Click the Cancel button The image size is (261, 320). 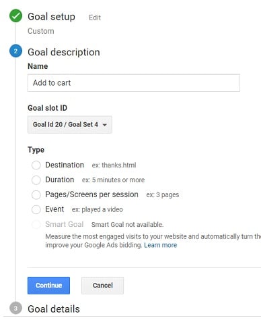point(102,286)
